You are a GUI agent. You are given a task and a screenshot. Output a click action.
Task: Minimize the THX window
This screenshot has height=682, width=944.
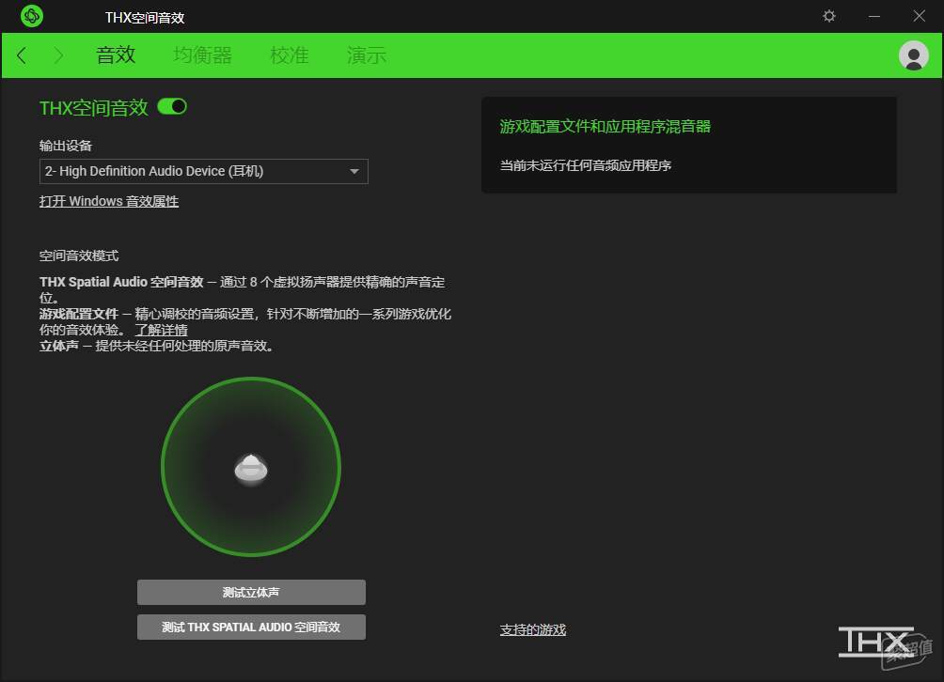pos(874,16)
